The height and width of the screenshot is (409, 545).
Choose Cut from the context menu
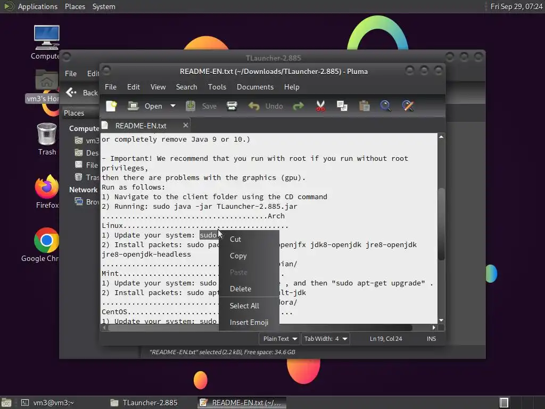[249, 239]
